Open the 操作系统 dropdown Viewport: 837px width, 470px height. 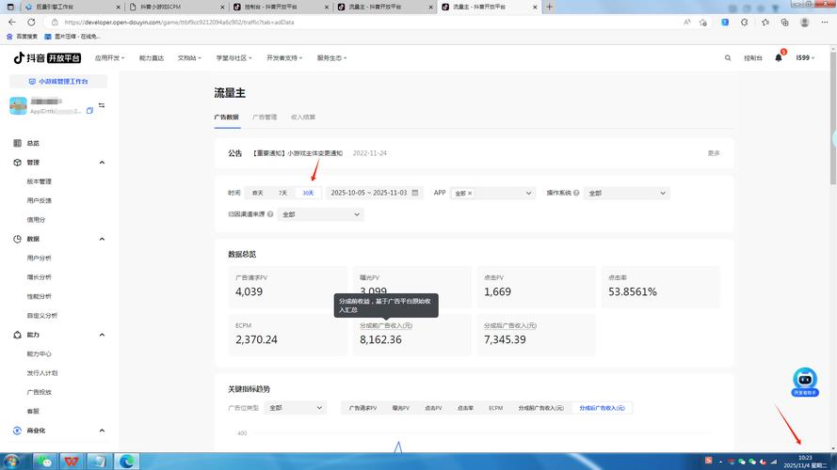click(x=627, y=193)
